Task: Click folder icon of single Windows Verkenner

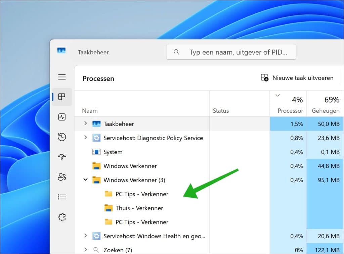Action: click(96, 166)
